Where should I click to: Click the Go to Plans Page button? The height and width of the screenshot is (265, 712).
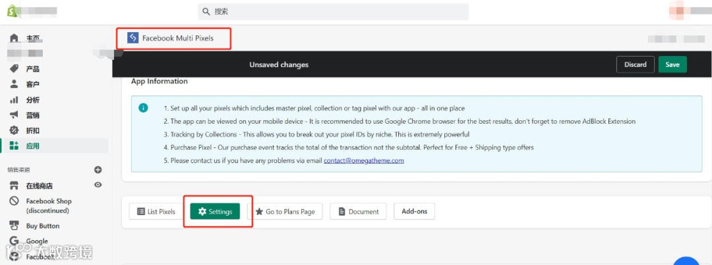coord(285,212)
